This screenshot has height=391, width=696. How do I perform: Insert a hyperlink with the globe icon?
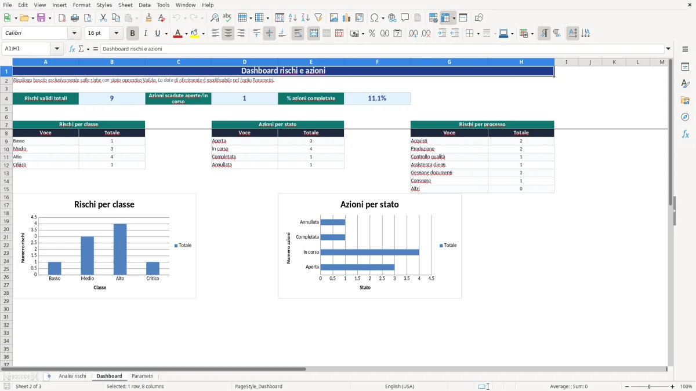coord(392,18)
